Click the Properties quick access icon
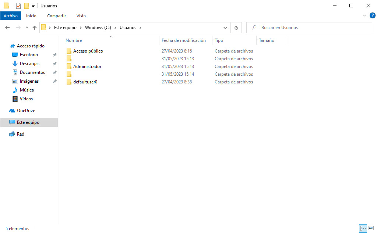Image resolution: width=377 pixels, height=233 pixels. [x=18, y=6]
